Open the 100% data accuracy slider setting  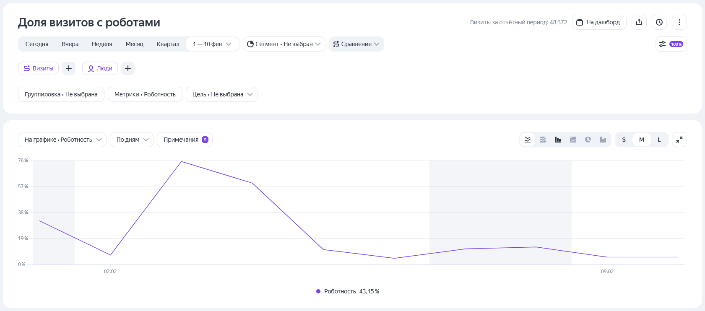tap(671, 44)
